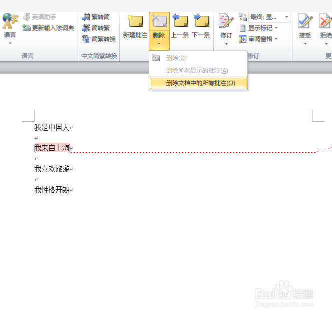Image resolution: width=332 pixels, height=316 pixels.
Task: Go to previous comment (上一条)
Action: click(180, 26)
